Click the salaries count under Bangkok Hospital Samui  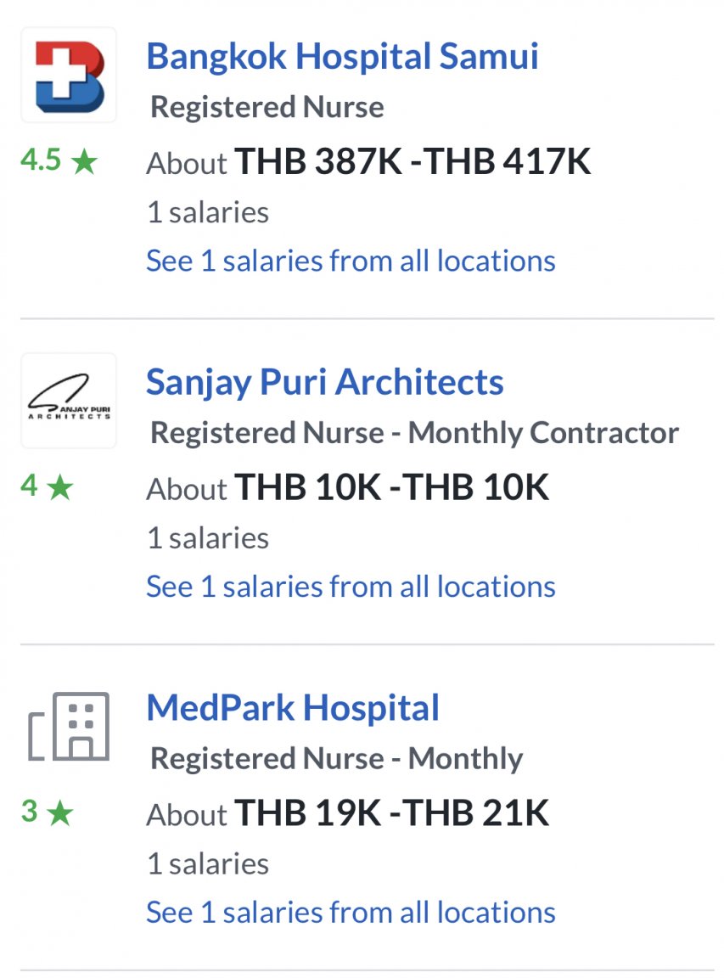click(208, 212)
